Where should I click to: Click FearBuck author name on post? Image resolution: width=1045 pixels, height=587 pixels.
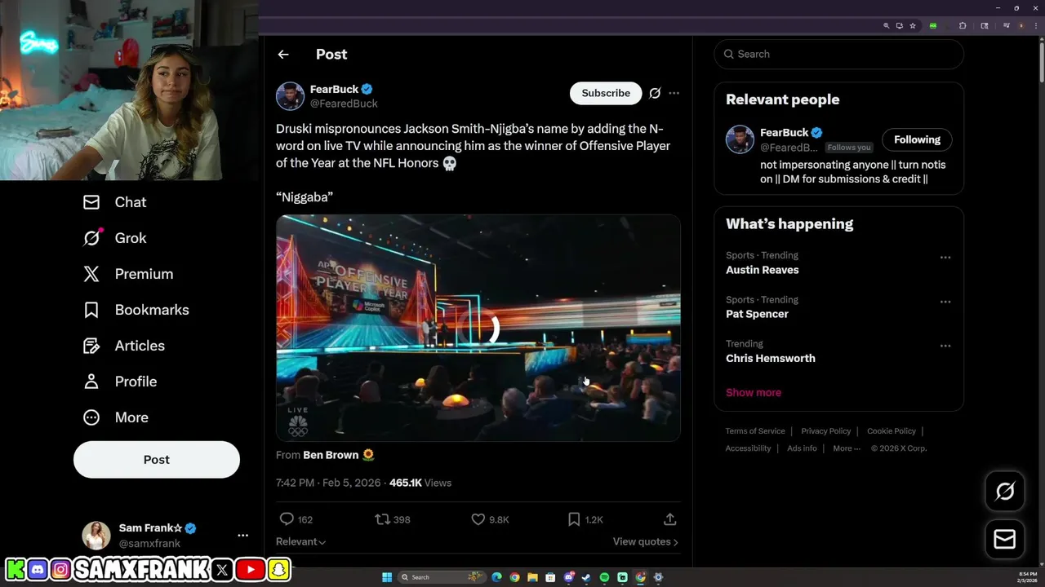pos(335,89)
